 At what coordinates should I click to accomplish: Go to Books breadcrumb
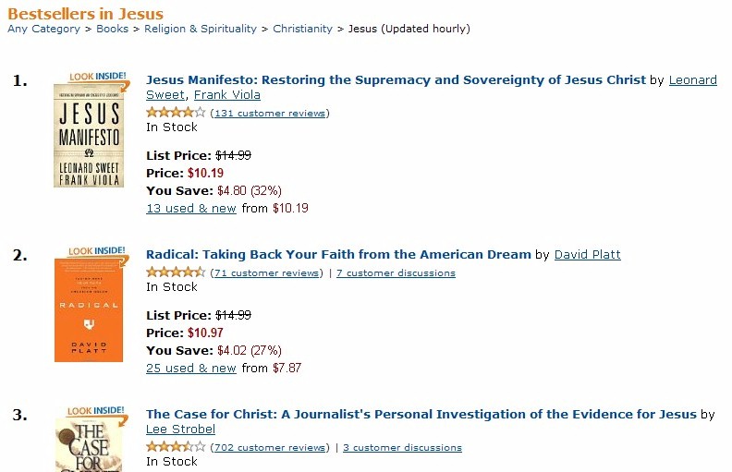click(x=112, y=29)
